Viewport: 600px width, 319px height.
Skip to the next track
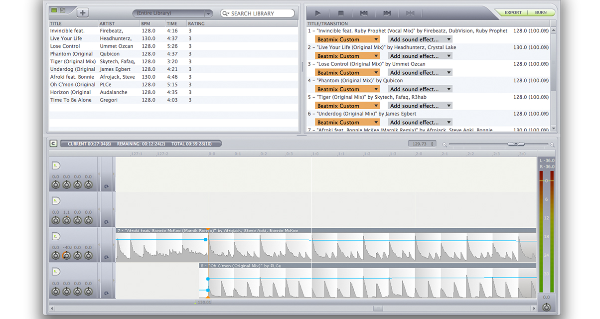click(387, 13)
